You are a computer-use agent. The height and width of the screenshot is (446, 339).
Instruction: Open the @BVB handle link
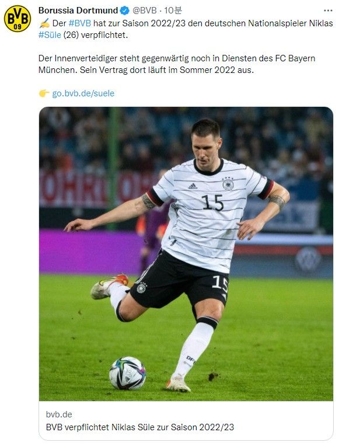coord(145,11)
